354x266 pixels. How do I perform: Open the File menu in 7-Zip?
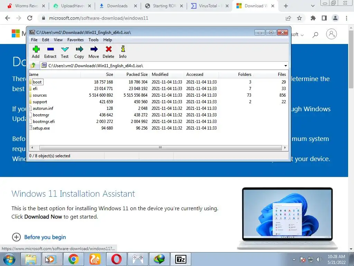[x=34, y=40]
